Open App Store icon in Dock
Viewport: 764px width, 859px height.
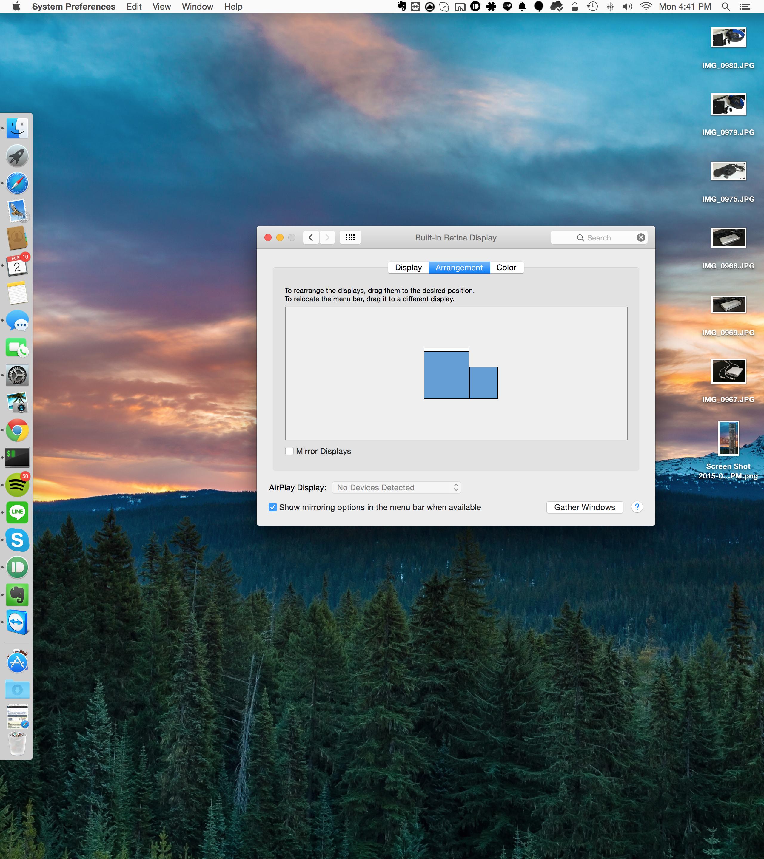[x=17, y=662]
